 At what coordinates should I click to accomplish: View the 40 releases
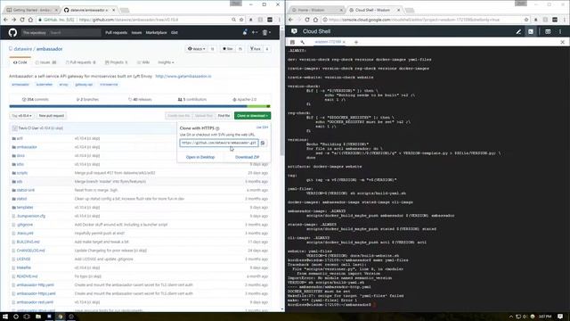point(140,99)
